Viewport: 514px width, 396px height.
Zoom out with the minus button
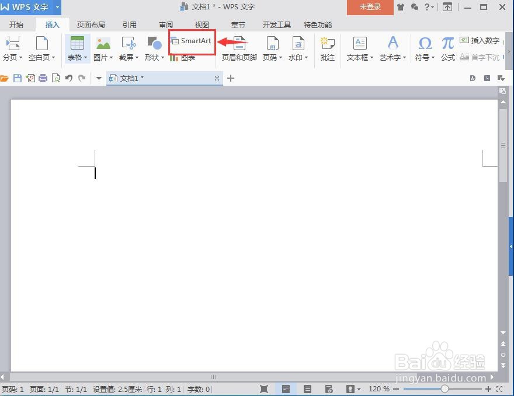coord(396,389)
